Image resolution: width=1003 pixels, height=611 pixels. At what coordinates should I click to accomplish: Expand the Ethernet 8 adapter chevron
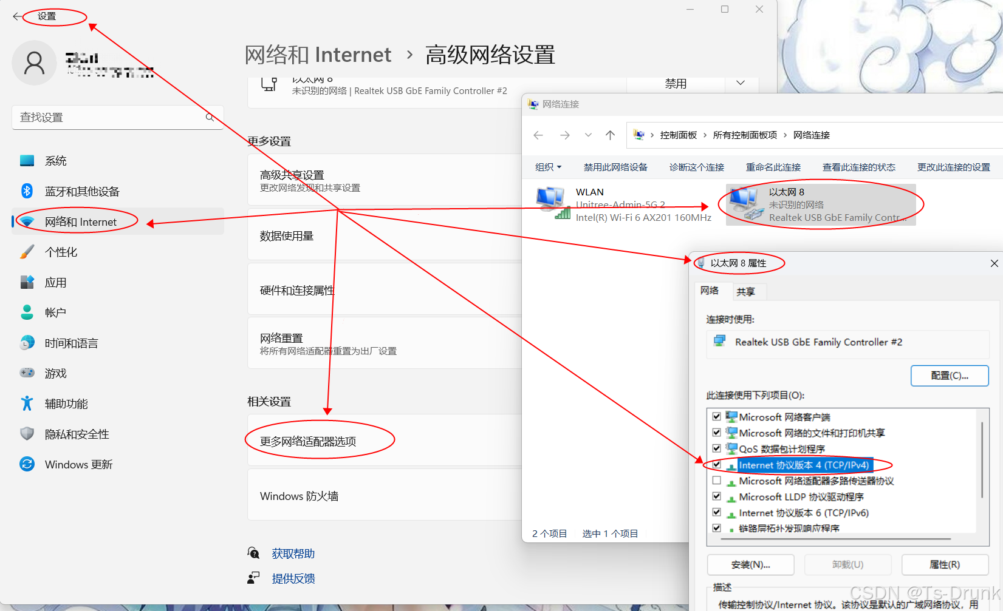pos(741,83)
